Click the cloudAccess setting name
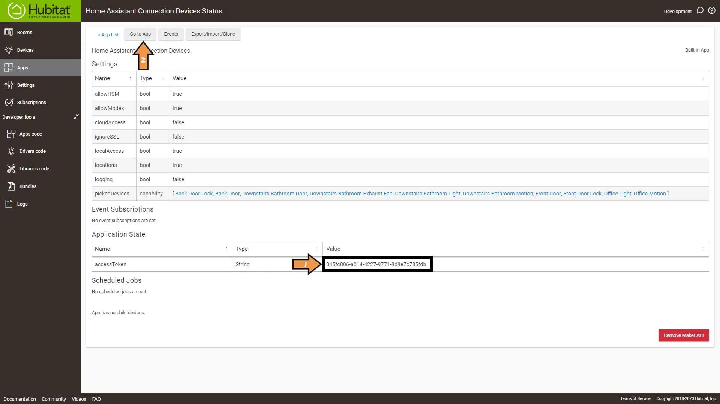720x404 pixels. pos(110,122)
